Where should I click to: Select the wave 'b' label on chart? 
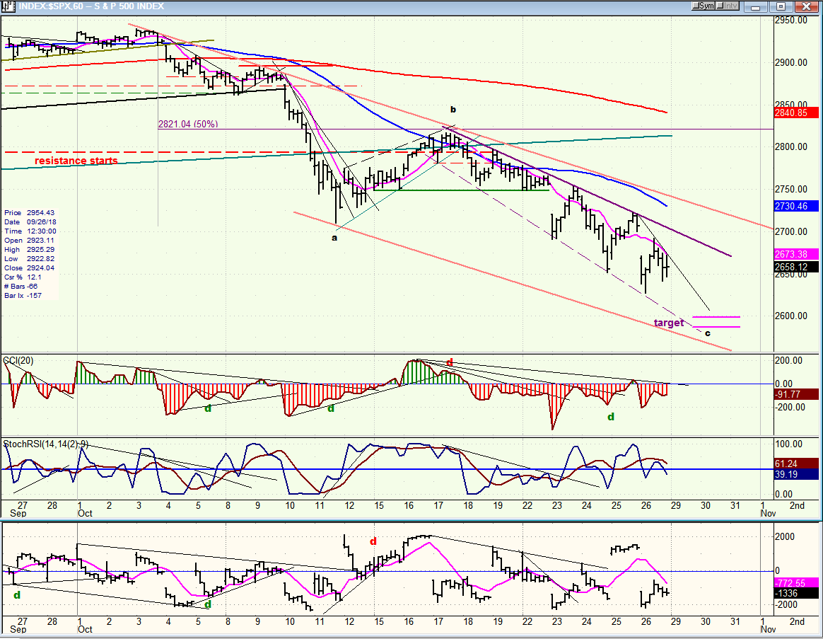453,110
